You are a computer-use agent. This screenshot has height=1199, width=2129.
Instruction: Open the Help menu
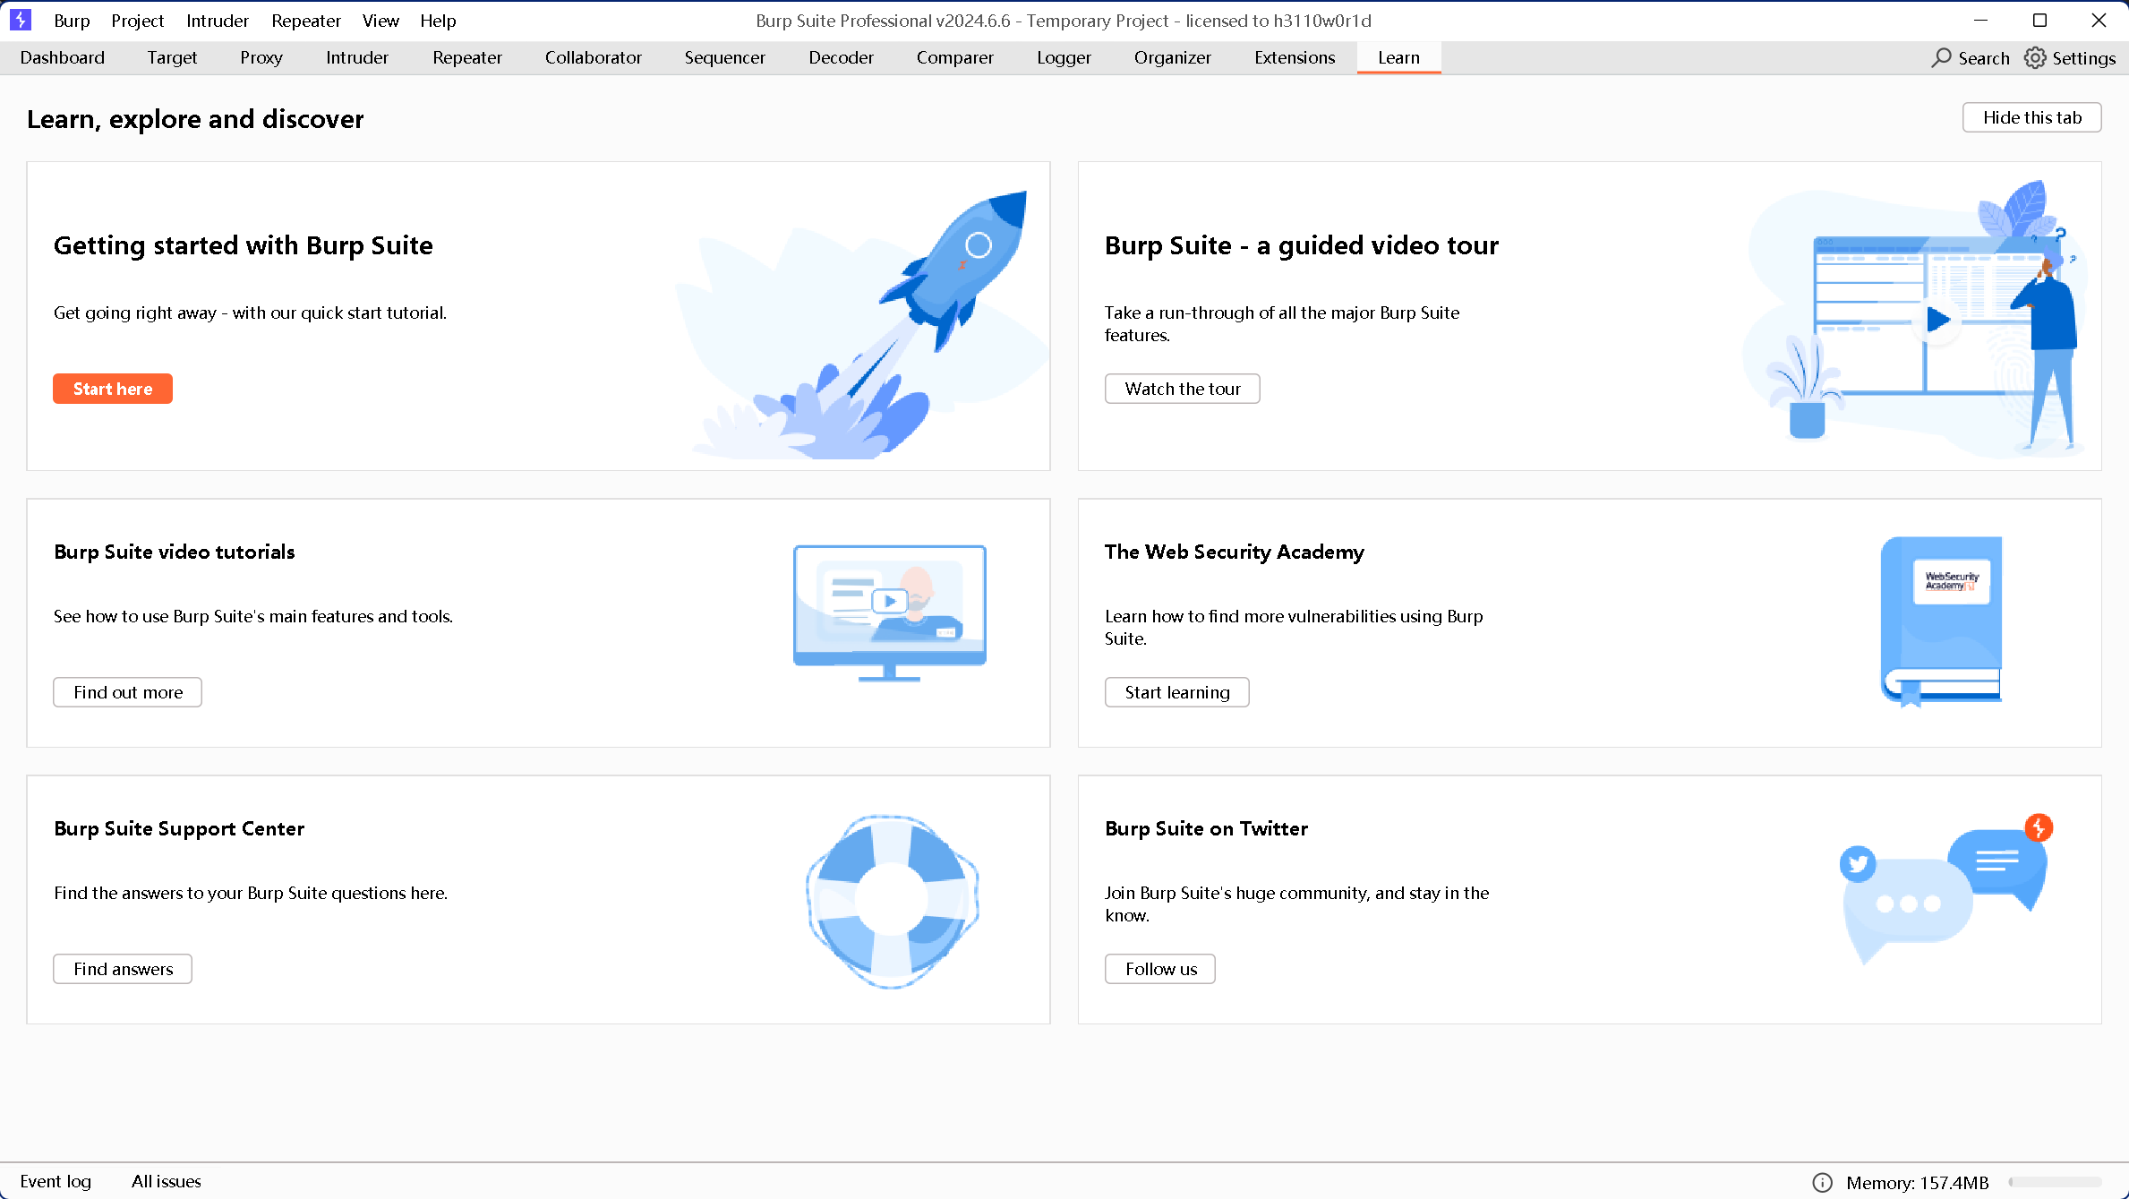coord(438,20)
